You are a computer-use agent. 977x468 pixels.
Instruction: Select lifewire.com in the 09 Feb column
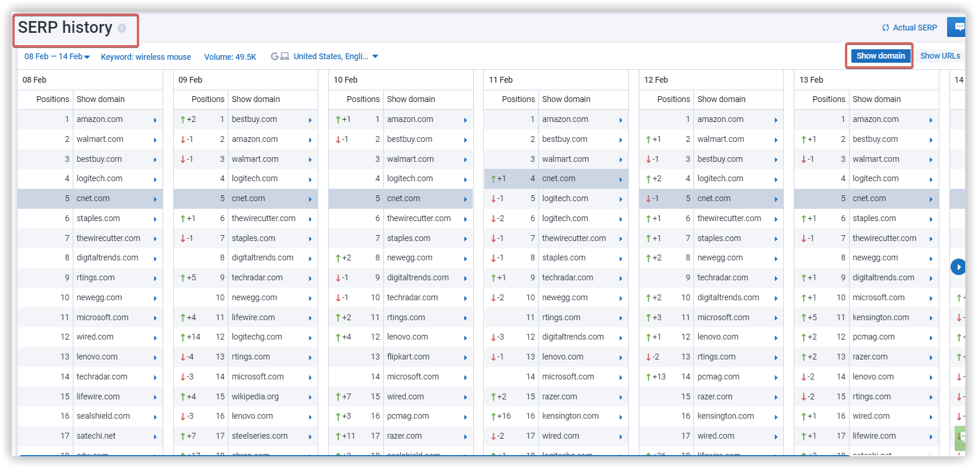tap(253, 317)
